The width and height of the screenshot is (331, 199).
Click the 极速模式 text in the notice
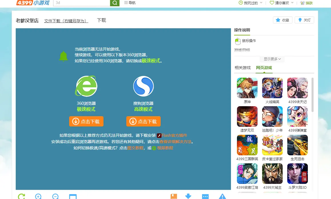(x=151, y=61)
